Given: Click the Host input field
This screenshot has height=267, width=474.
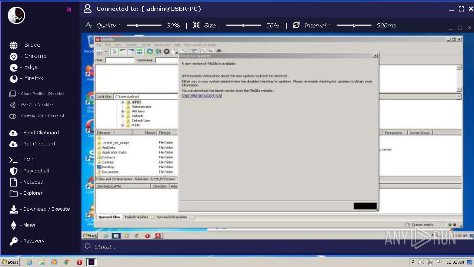Looking at the screenshot, I should (120, 60).
